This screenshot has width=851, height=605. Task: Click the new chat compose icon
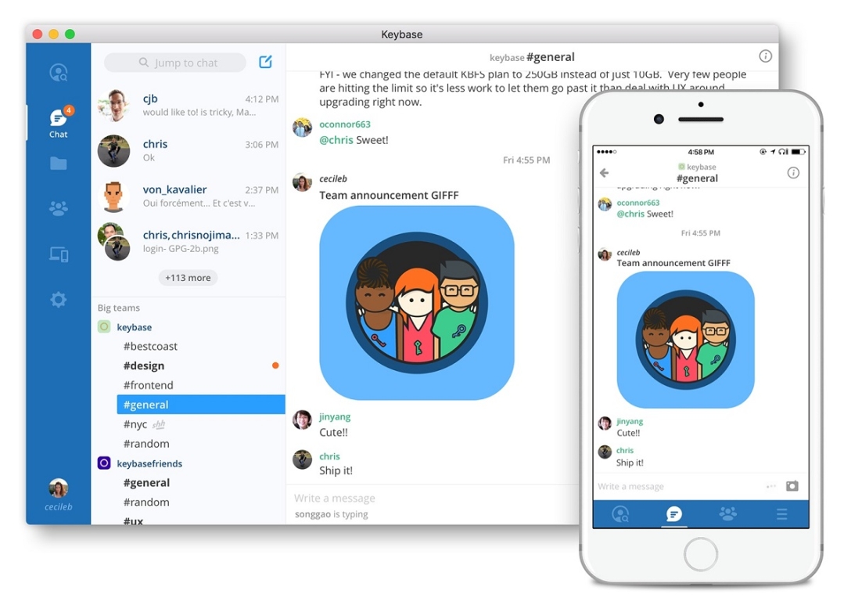(x=266, y=63)
